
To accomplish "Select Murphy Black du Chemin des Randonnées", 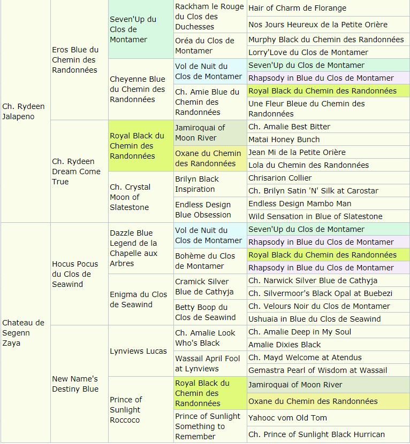I will (328, 40).
